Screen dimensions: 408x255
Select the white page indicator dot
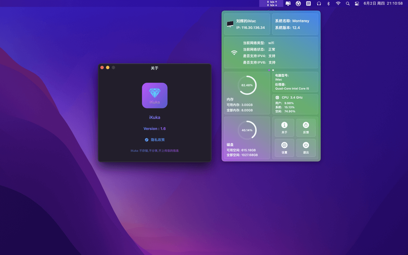tap(273, 70)
